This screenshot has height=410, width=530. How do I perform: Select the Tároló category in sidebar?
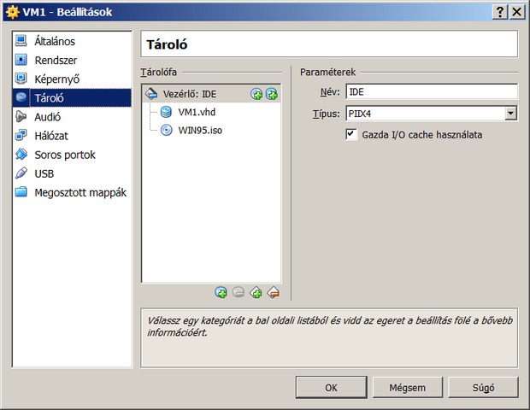[72, 98]
